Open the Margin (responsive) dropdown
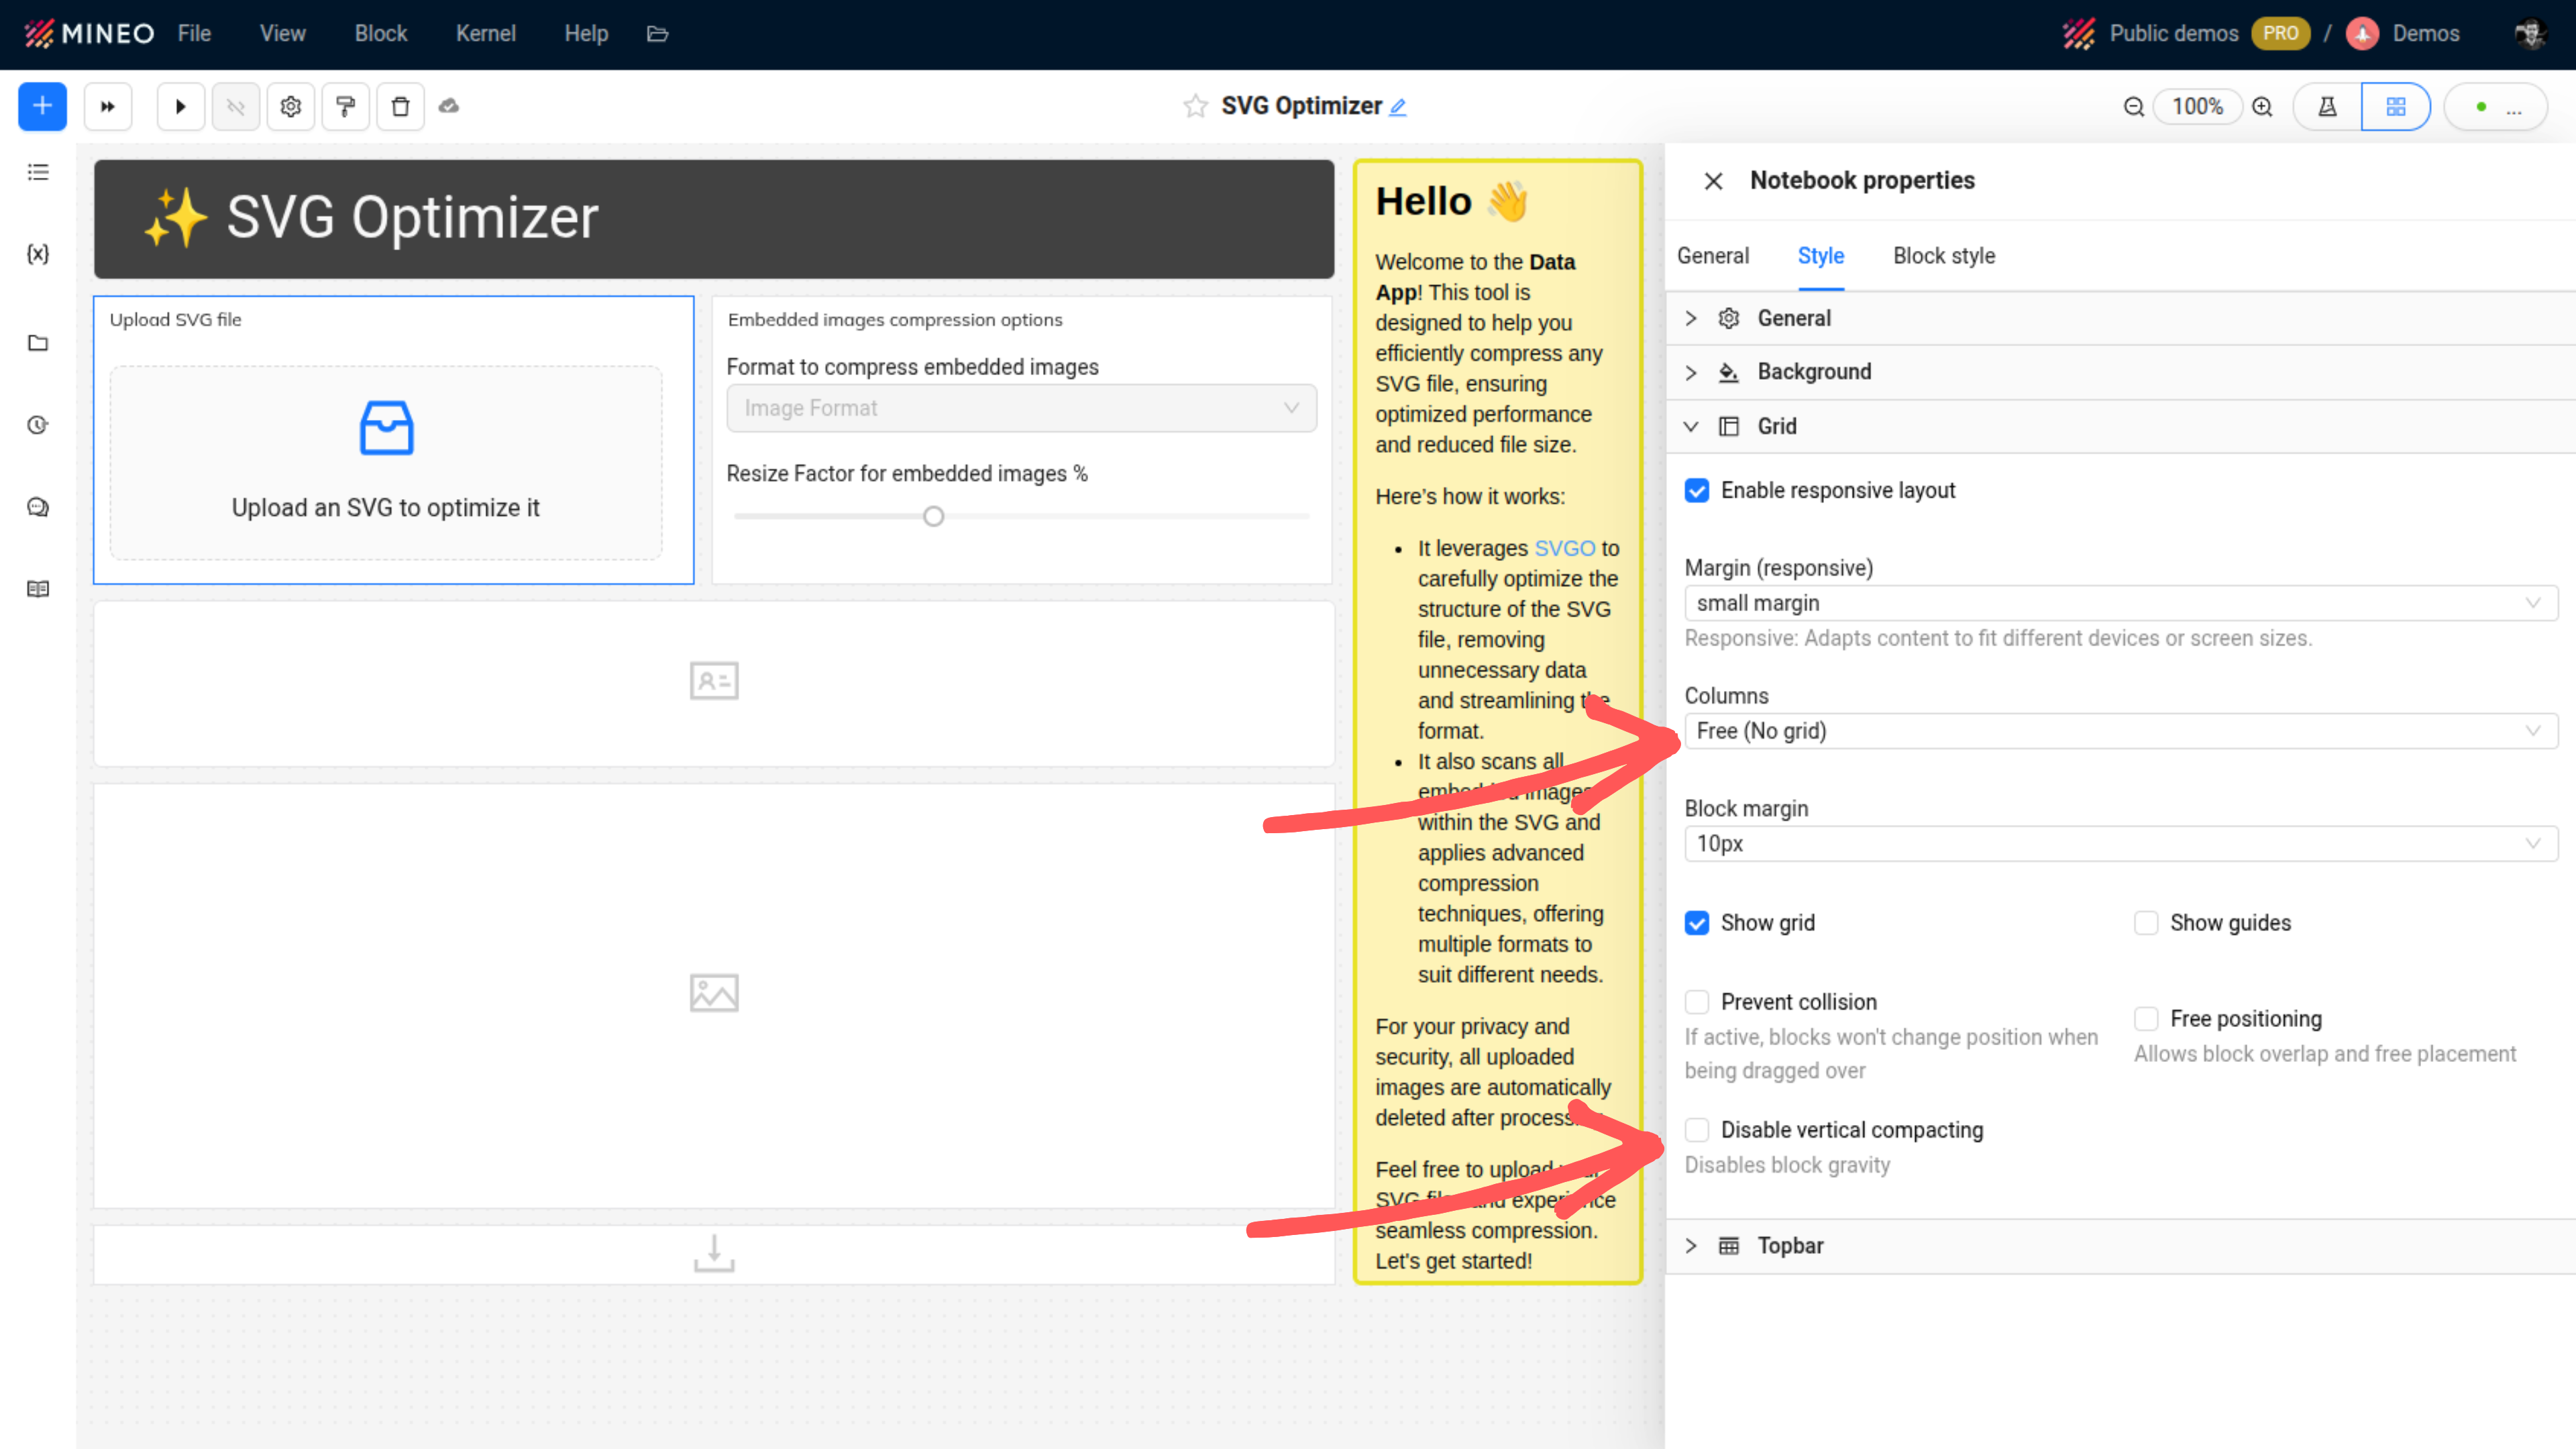2576x1449 pixels. click(2121, 603)
